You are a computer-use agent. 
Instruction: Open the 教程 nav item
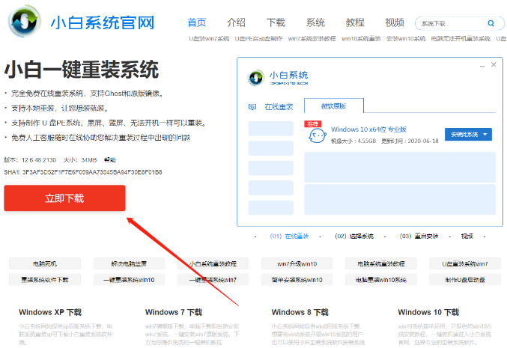point(355,22)
